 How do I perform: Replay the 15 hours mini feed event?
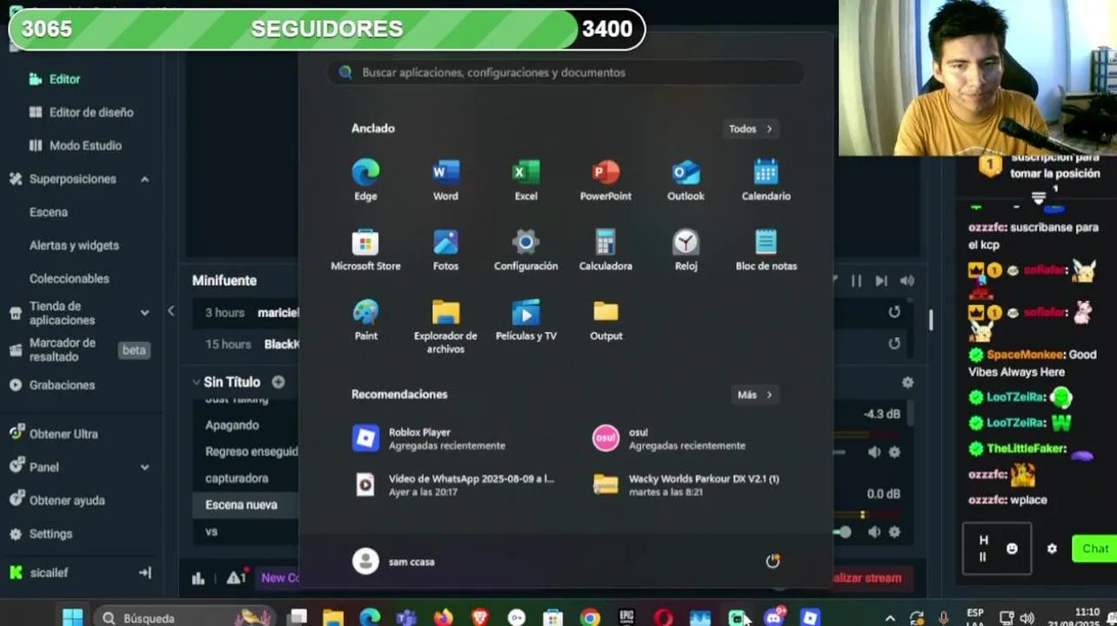pos(894,343)
